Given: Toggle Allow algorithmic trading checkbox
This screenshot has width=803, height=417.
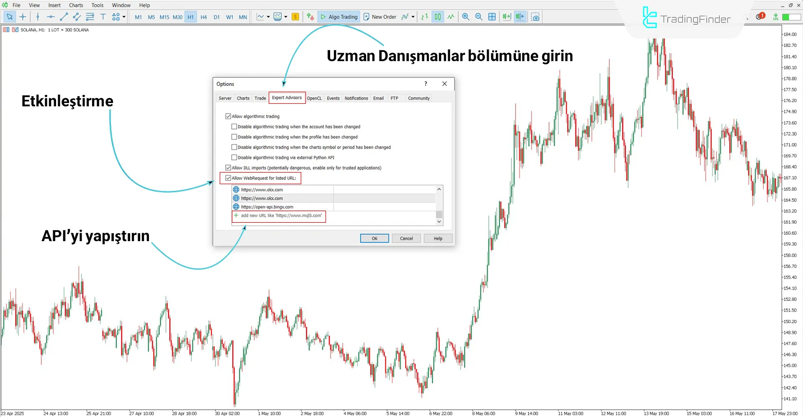Looking at the screenshot, I should click(228, 116).
